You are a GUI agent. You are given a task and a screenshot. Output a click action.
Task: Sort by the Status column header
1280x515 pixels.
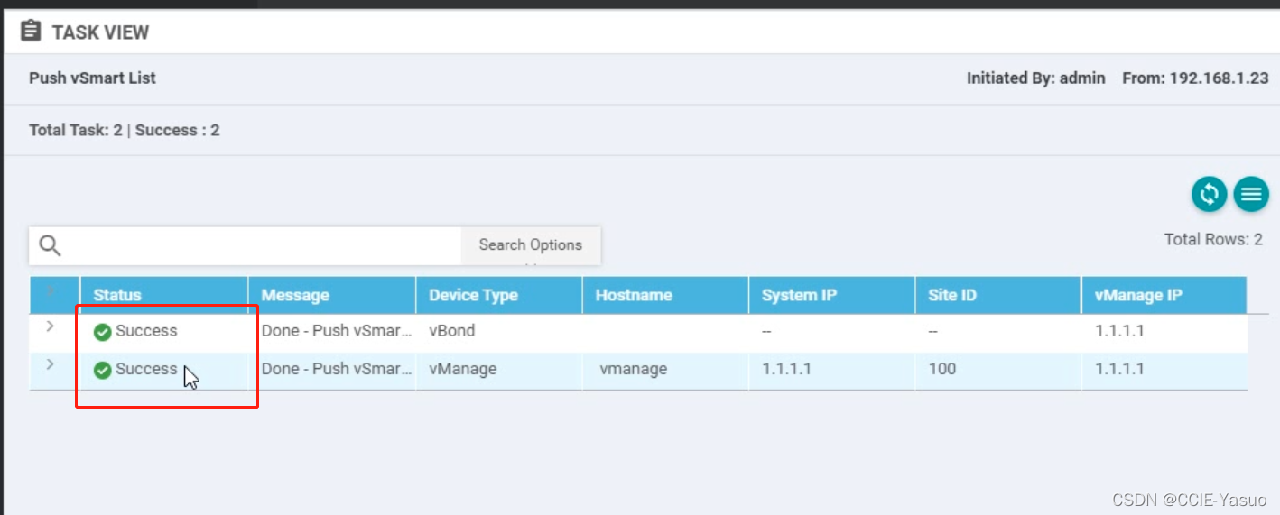117,295
